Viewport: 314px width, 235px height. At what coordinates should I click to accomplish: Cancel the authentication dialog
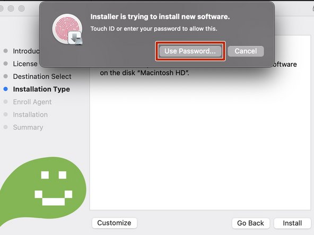[246, 51]
